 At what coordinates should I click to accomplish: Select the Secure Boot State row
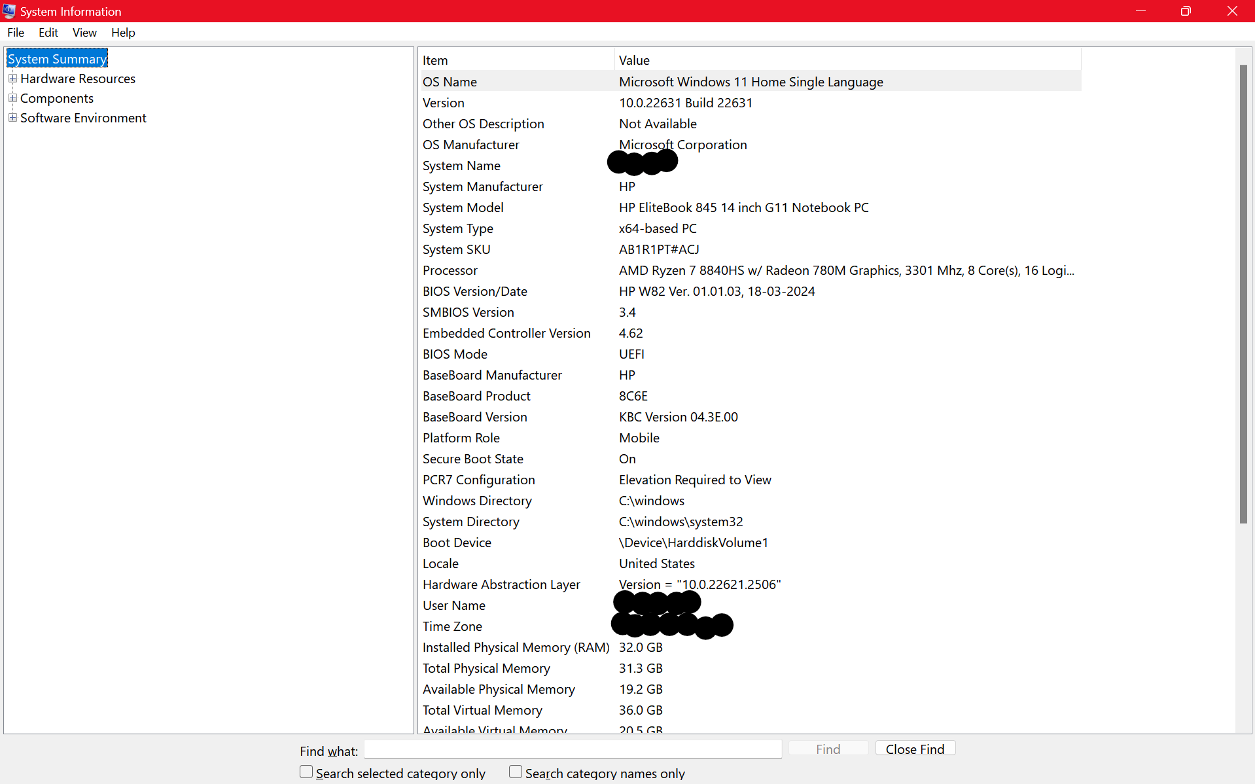click(750, 459)
